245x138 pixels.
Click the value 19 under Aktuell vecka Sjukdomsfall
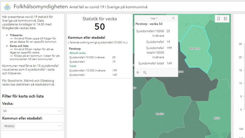click(x=114, y=62)
